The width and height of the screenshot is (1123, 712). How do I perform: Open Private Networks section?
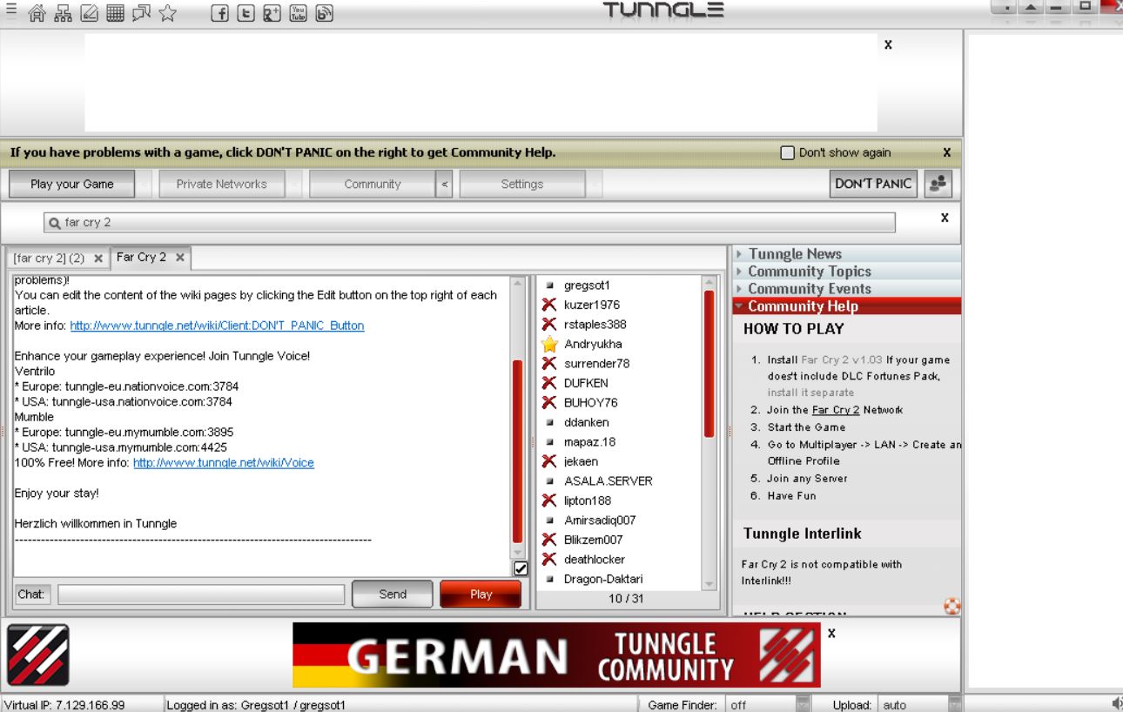(221, 185)
